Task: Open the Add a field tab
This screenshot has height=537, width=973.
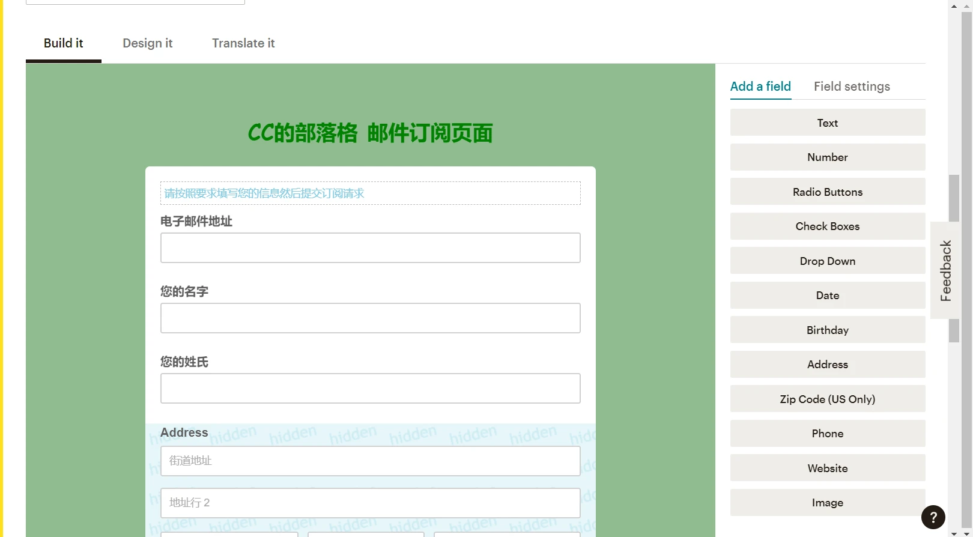Action: (760, 86)
